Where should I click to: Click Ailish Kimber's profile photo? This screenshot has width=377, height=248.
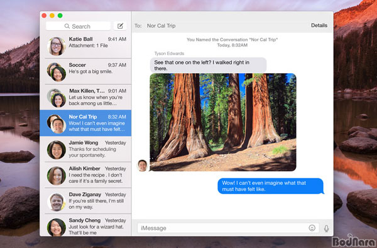click(57, 175)
